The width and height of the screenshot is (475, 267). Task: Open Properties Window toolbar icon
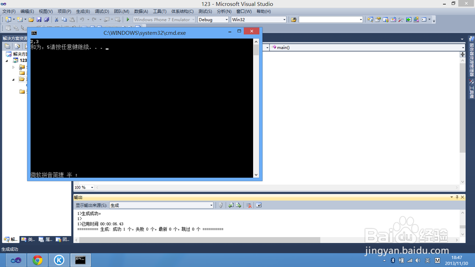point(378,19)
